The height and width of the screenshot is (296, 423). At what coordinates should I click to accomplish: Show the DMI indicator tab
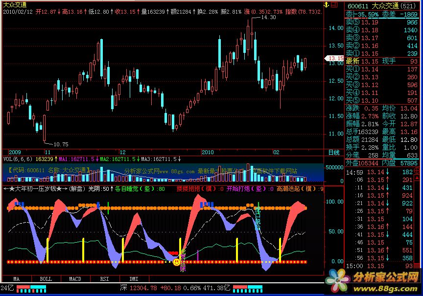click(133, 278)
